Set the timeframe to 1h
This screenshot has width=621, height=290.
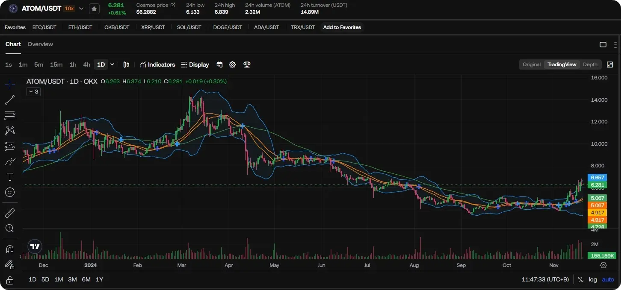click(73, 64)
